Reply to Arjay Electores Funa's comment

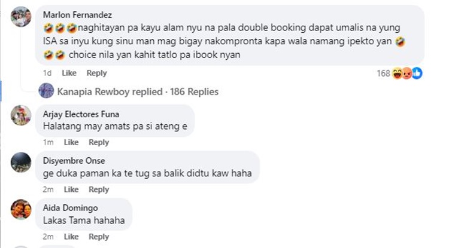pyautogui.click(x=99, y=142)
